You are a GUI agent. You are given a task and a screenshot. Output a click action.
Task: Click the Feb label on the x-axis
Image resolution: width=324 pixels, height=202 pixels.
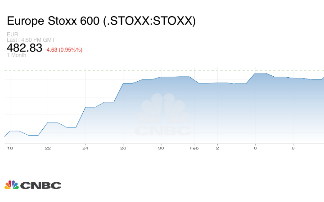point(194,148)
